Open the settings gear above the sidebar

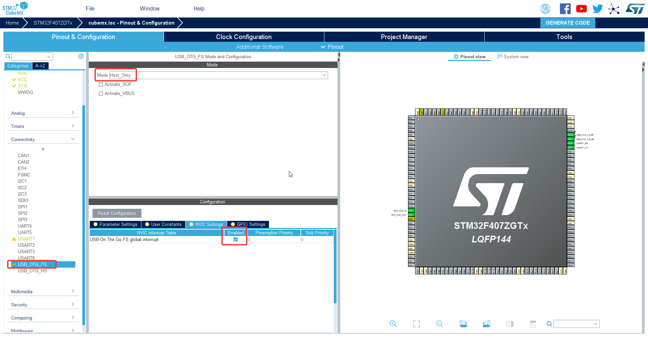81,56
